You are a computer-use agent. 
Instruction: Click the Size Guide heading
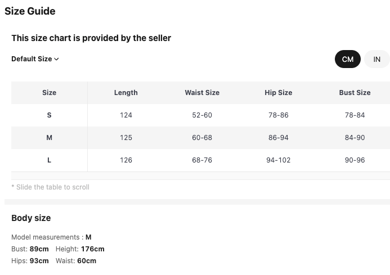[x=30, y=11]
